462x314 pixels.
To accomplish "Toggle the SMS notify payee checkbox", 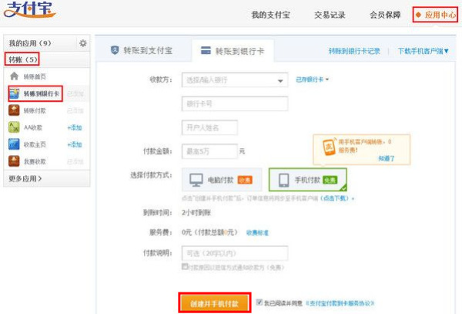I will [x=185, y=267].
